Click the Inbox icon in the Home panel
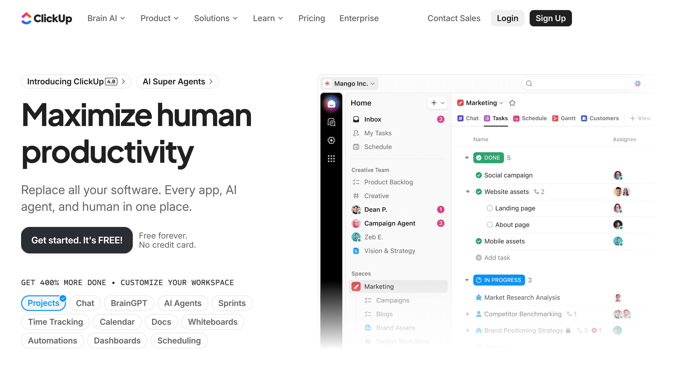The image size is (673, 370). coord(356,119)
